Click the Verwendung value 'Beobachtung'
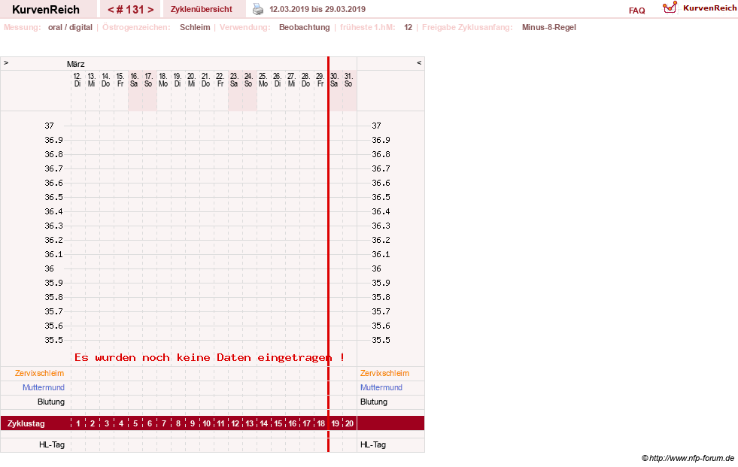 (x=305, y=27)
